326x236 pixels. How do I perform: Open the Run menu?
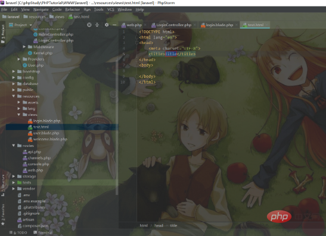[x=87, y=10]
